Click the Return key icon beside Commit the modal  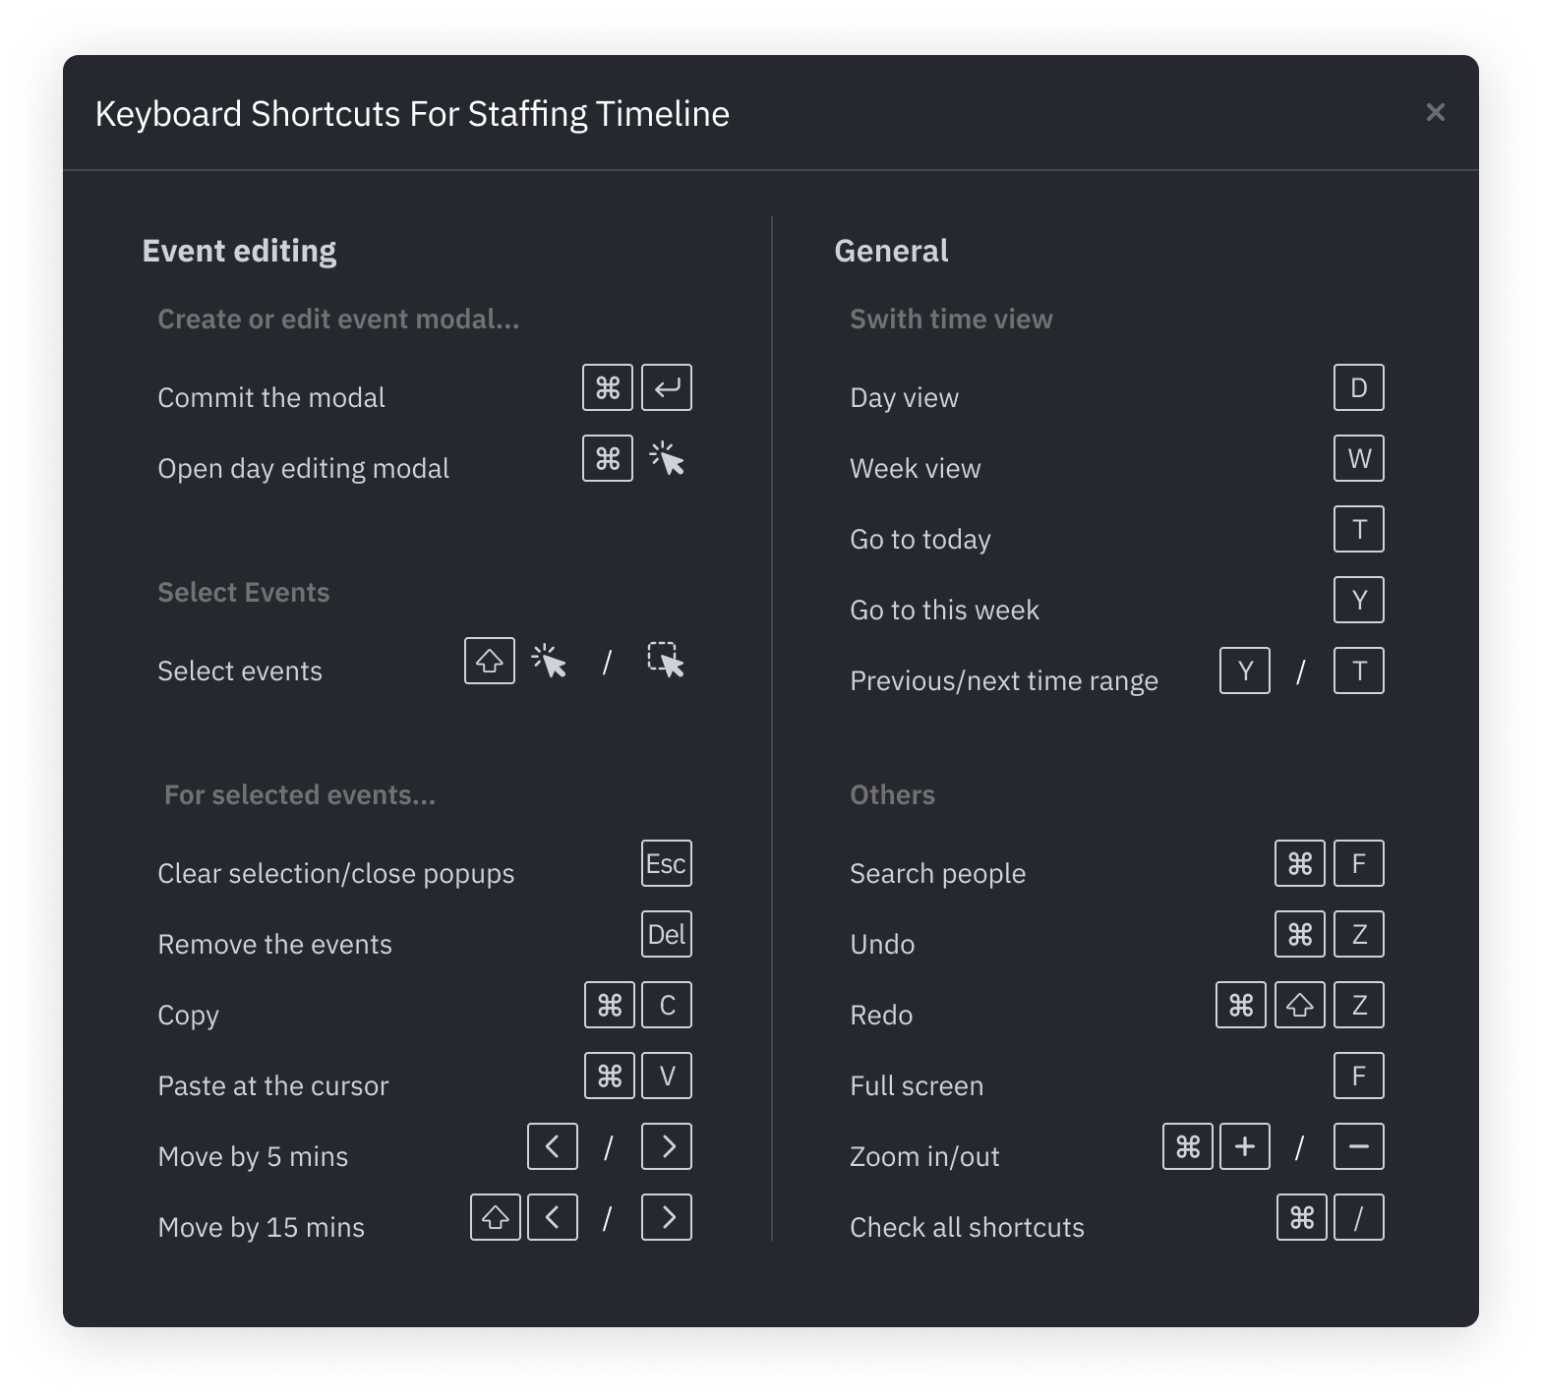(x=667, y=387)
